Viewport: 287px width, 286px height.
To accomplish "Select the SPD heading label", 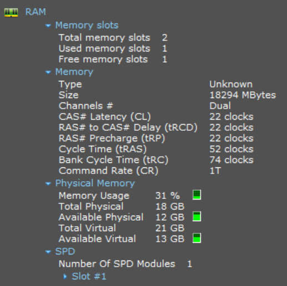I will coord(65,252).
